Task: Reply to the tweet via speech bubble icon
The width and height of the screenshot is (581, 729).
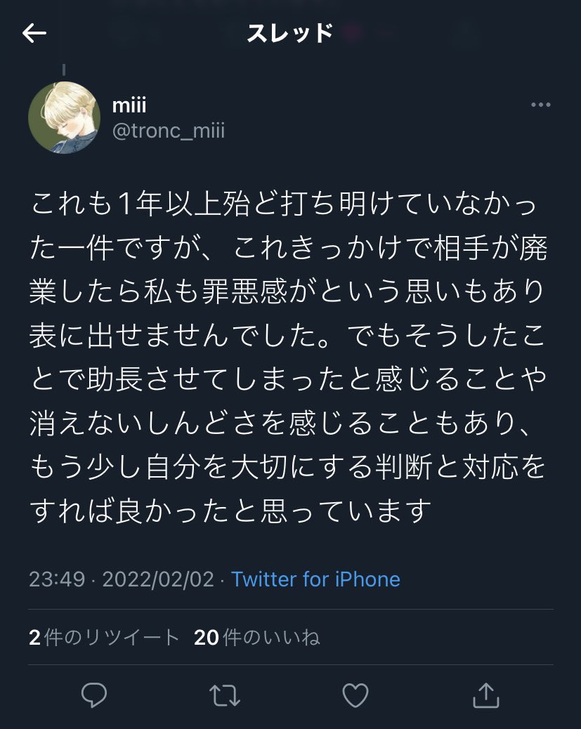Action: coord(93,695)
